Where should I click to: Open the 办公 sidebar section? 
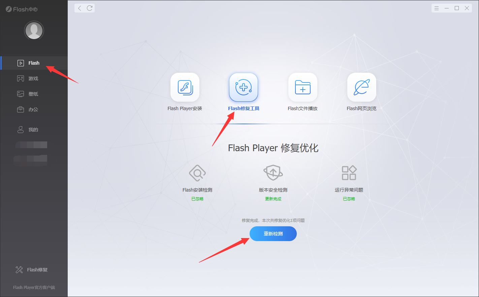[34, 109]
